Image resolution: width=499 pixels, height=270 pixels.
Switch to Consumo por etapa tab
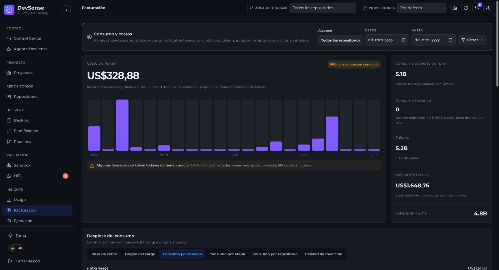(x=227, y=254)
